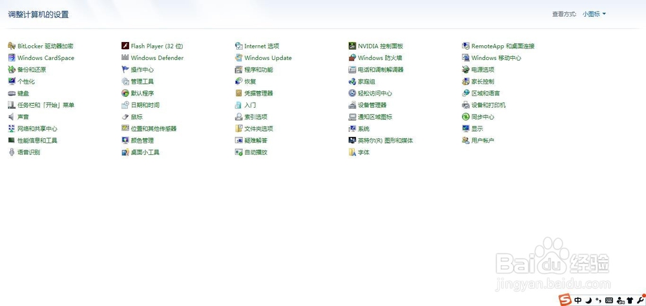This screenshot has height=306, width=646.
Task: Click the 同步中心 green icon
Action: (x=466, y=117)
